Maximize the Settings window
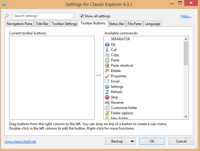The width and height of the screenshot is (200, 151). pyautogui.click(x=180, y=3)
